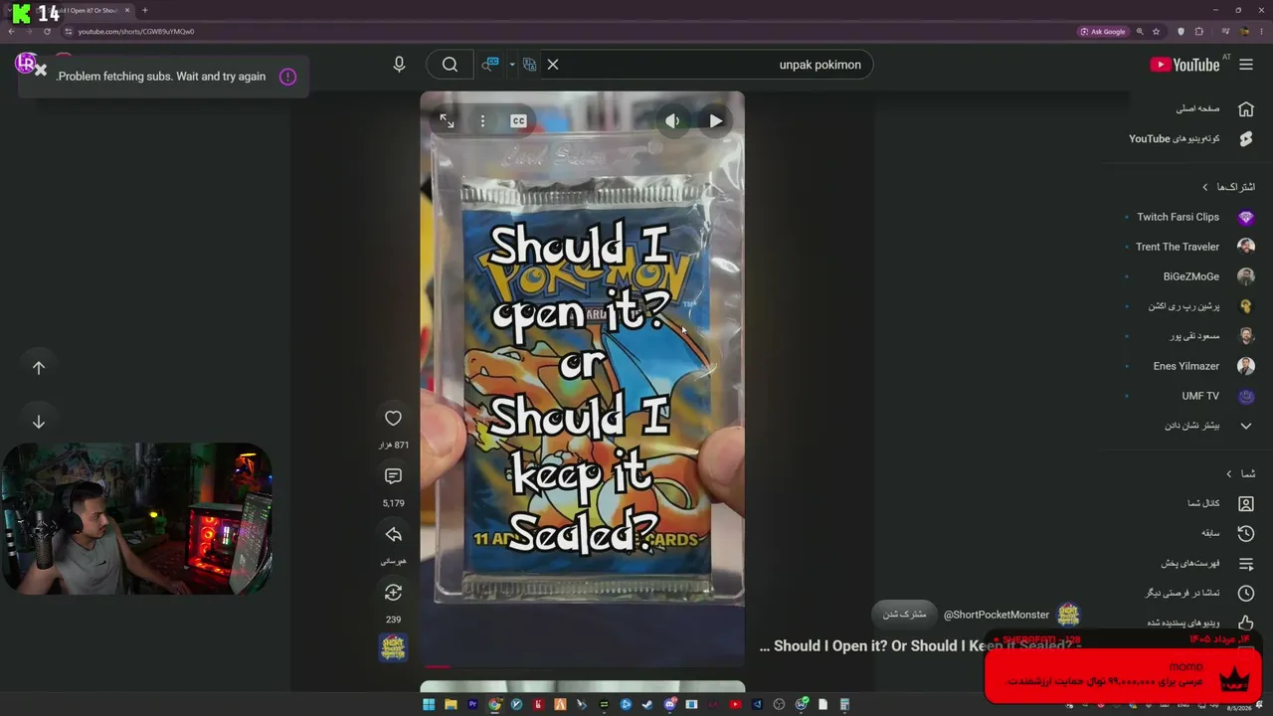The height and width of the screenshot is (716, 1273).
Task: Open the remix button showing 239
Action: (393, 593)
